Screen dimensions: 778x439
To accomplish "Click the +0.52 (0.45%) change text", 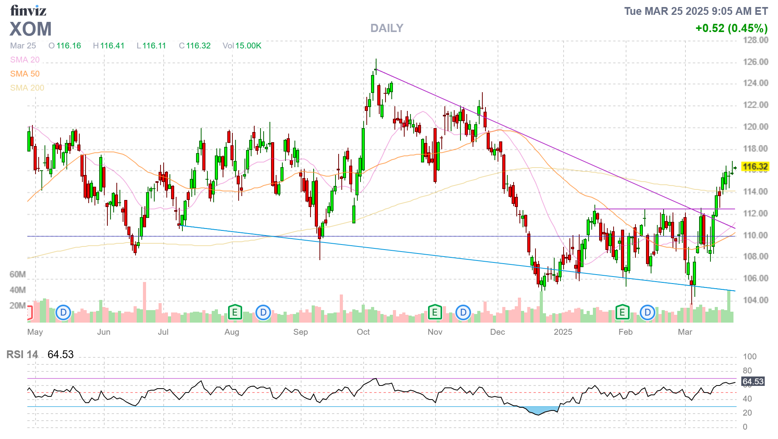I will [x=731, y=28].
